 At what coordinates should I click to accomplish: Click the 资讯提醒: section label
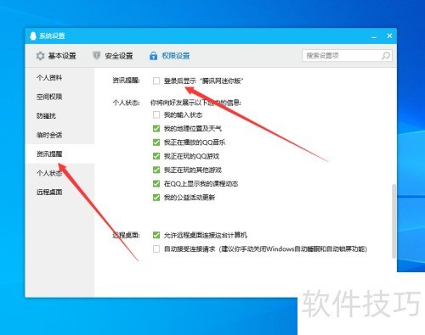(126, 81)
